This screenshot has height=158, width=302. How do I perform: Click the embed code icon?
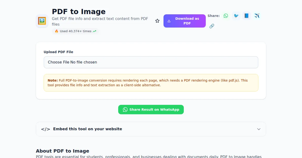45,129
